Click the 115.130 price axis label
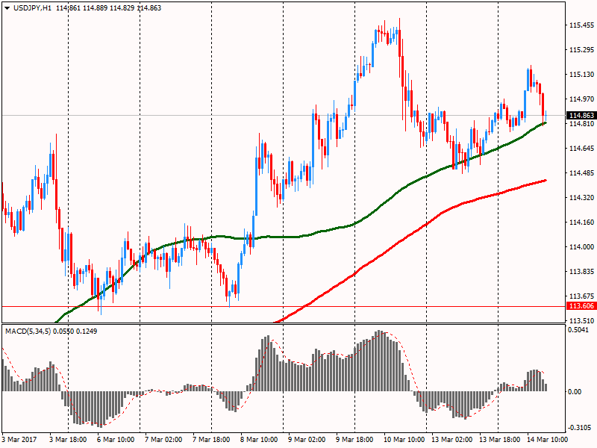The image size is (597, 448). click(x=581, y=74)
